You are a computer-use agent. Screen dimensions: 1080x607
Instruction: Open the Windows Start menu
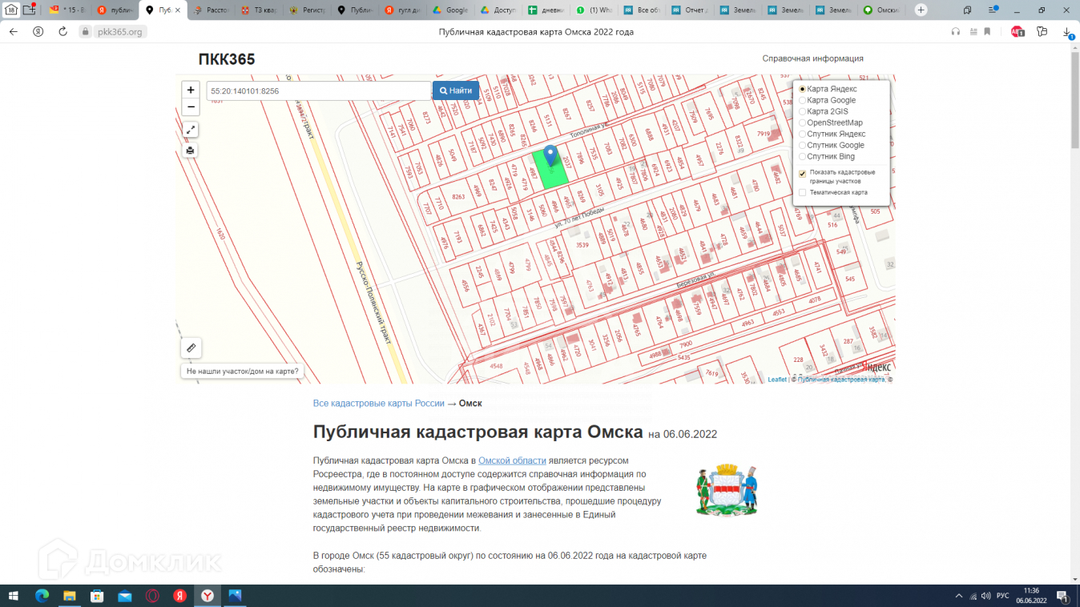pyautogui.click(x=14, y=596)
